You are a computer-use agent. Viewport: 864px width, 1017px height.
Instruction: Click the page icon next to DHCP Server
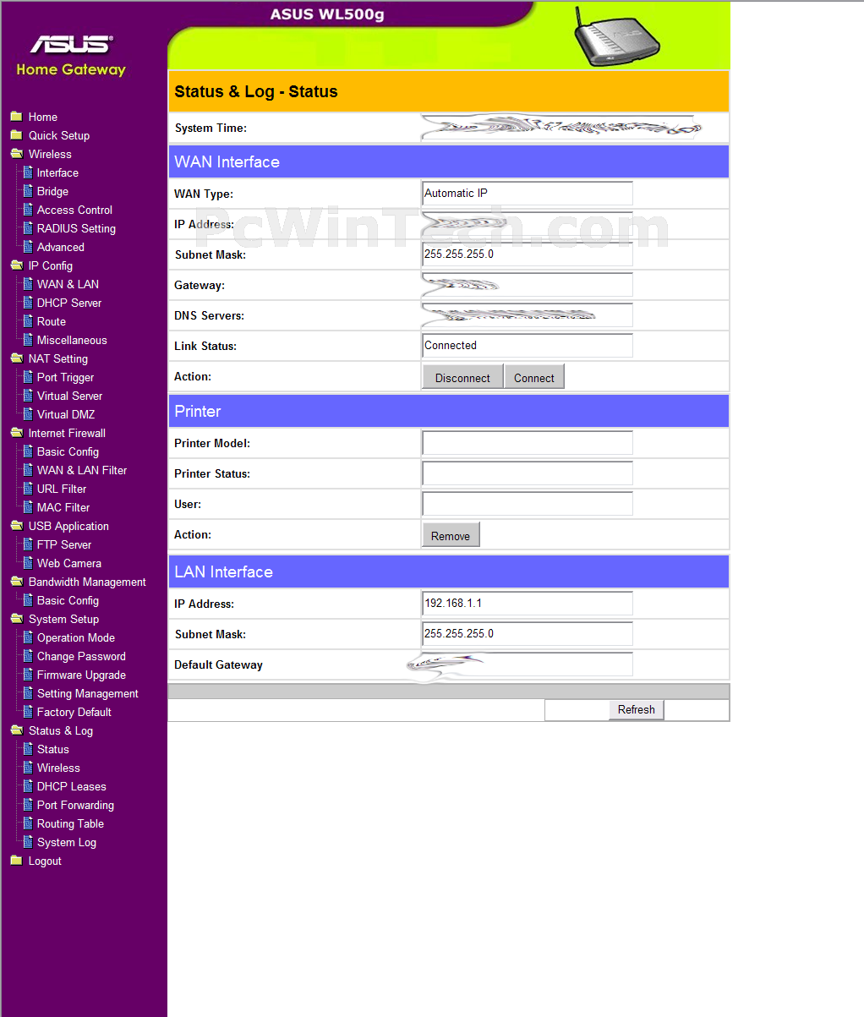[28, 303]
